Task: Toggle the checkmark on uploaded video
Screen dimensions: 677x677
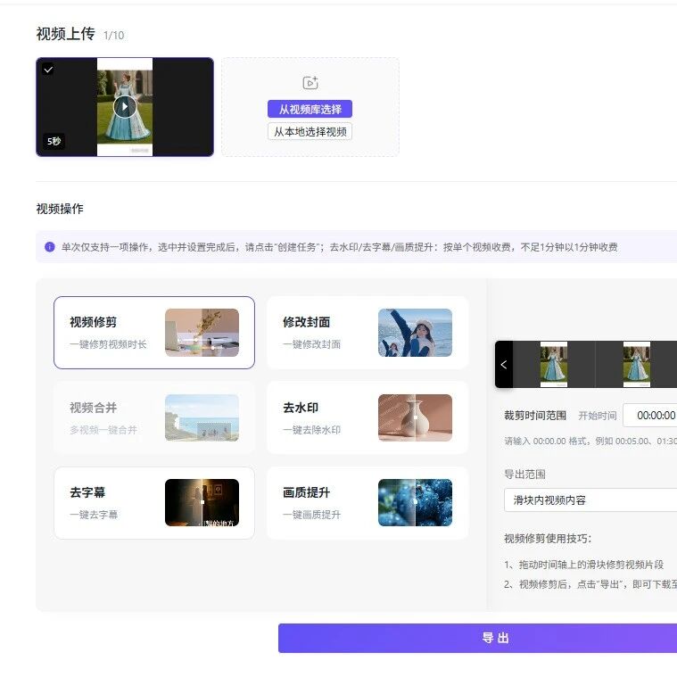Action: pos(48,69)
